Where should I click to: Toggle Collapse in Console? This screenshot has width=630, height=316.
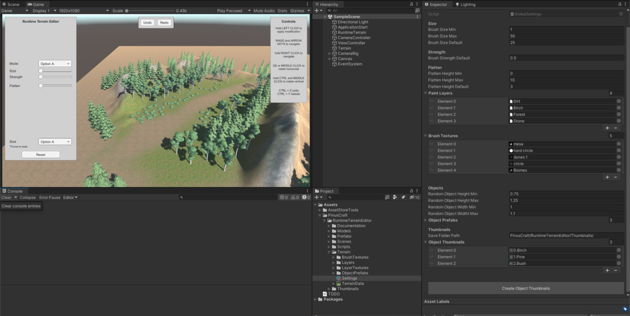pos(28,197)
